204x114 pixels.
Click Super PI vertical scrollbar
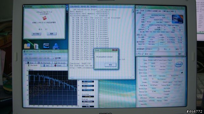tap(133, 42)
